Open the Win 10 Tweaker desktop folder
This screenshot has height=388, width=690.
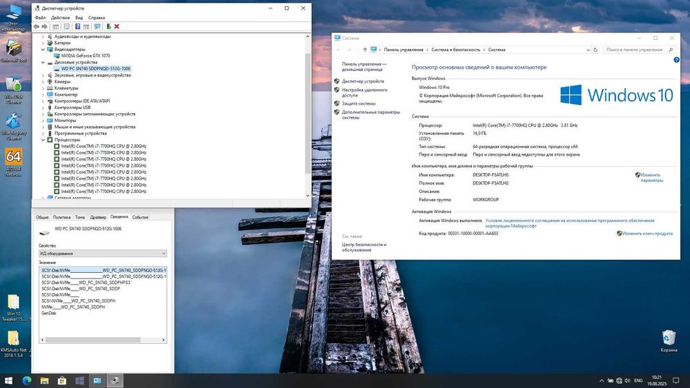click(13, 308)
